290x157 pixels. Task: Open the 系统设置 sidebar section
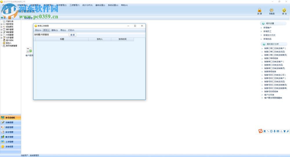pyautogui.click(x=10, y=147)
